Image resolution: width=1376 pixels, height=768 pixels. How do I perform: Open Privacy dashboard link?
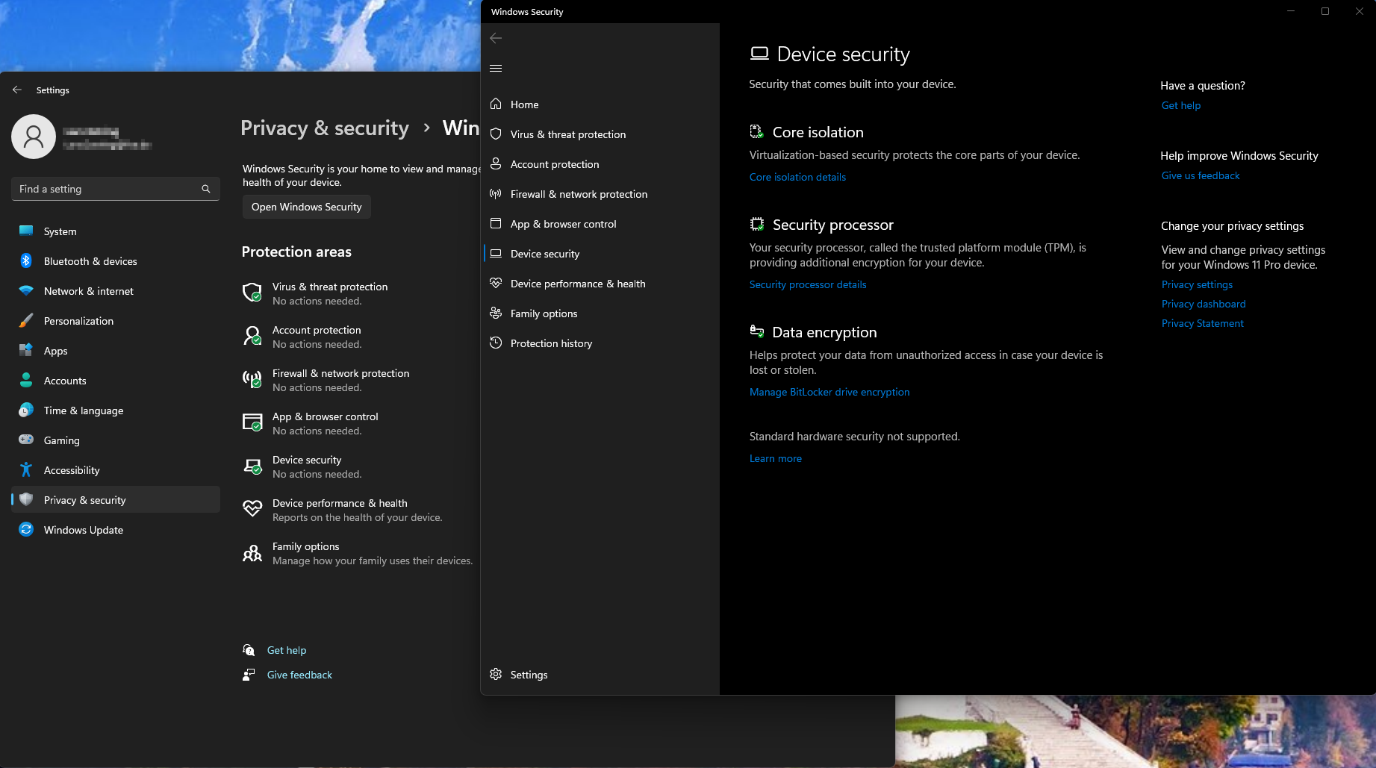(1204, 304)
